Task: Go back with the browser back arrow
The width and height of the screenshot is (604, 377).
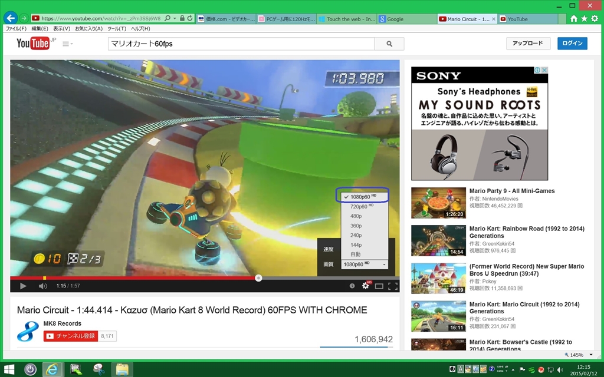Action: click(x=11, y=18)
